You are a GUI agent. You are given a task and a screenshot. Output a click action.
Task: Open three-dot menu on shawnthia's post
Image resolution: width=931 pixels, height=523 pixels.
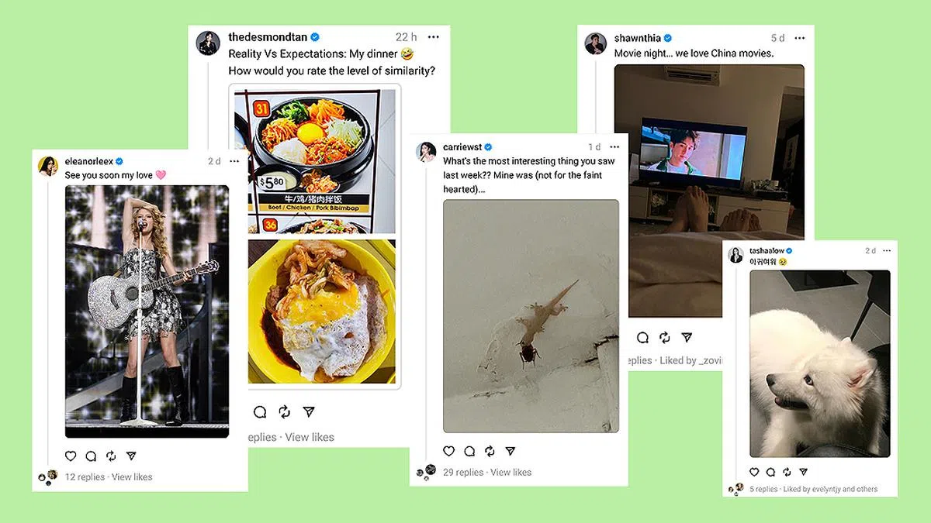coord(799,38)
